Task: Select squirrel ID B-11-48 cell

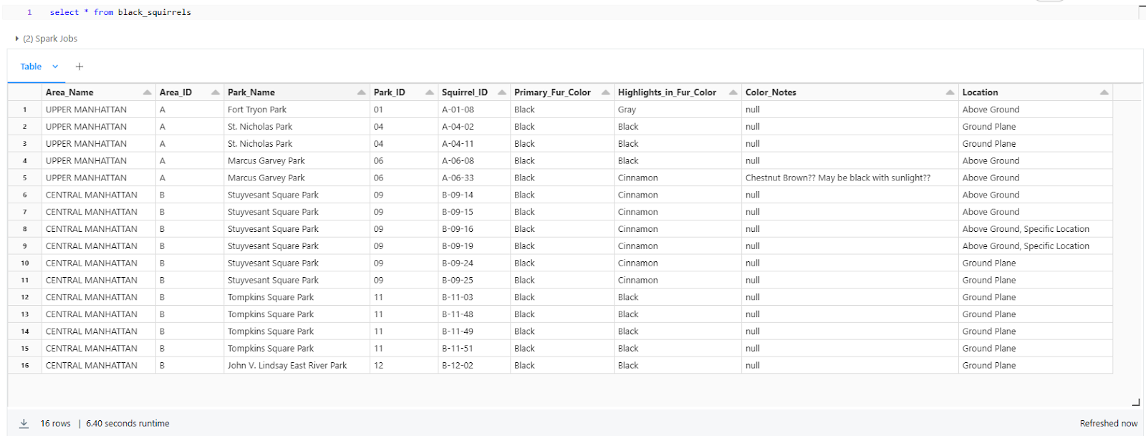Action: coord(474,314)
